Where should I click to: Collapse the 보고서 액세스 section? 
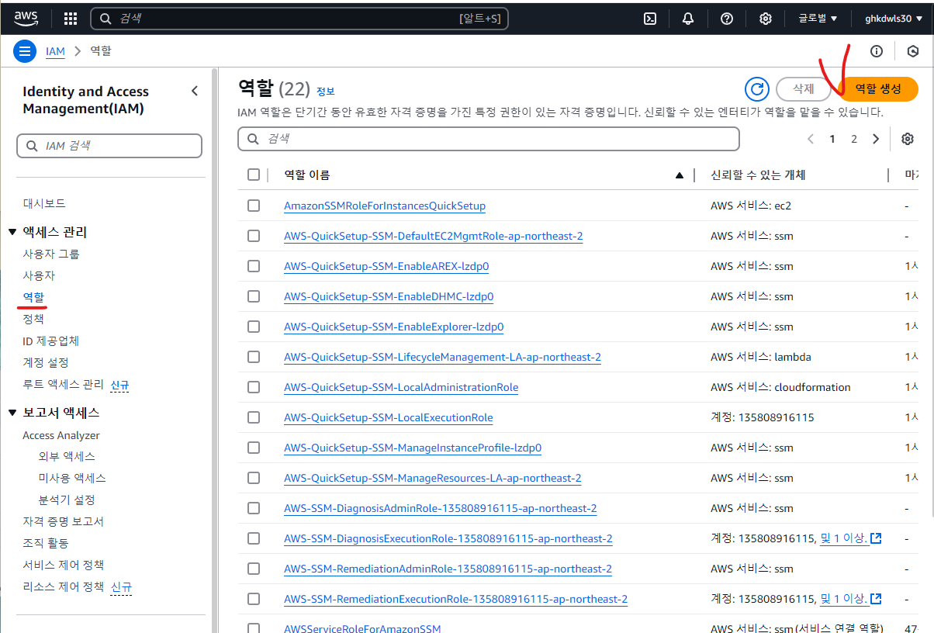pos(12,413)
